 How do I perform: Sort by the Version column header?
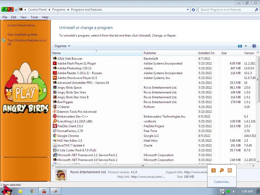249,53
